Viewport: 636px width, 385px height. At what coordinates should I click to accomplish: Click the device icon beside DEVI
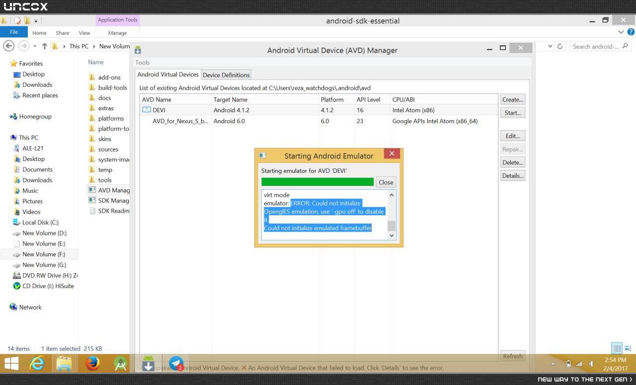tap(147, 110)
